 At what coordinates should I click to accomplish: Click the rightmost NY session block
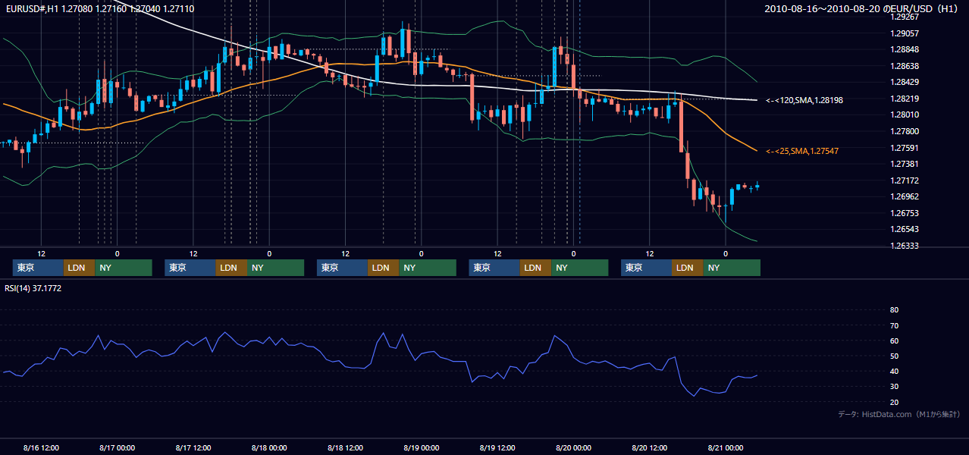[732, 268]
